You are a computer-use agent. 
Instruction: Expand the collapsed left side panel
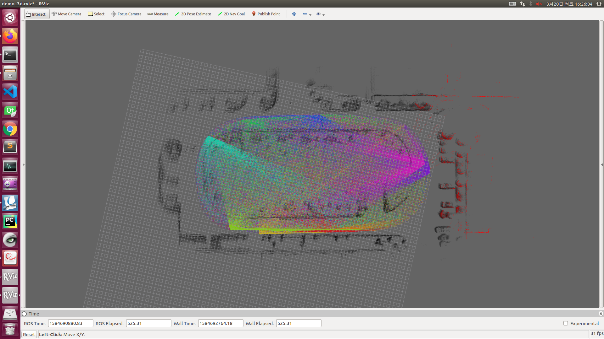tap(24, 164)
